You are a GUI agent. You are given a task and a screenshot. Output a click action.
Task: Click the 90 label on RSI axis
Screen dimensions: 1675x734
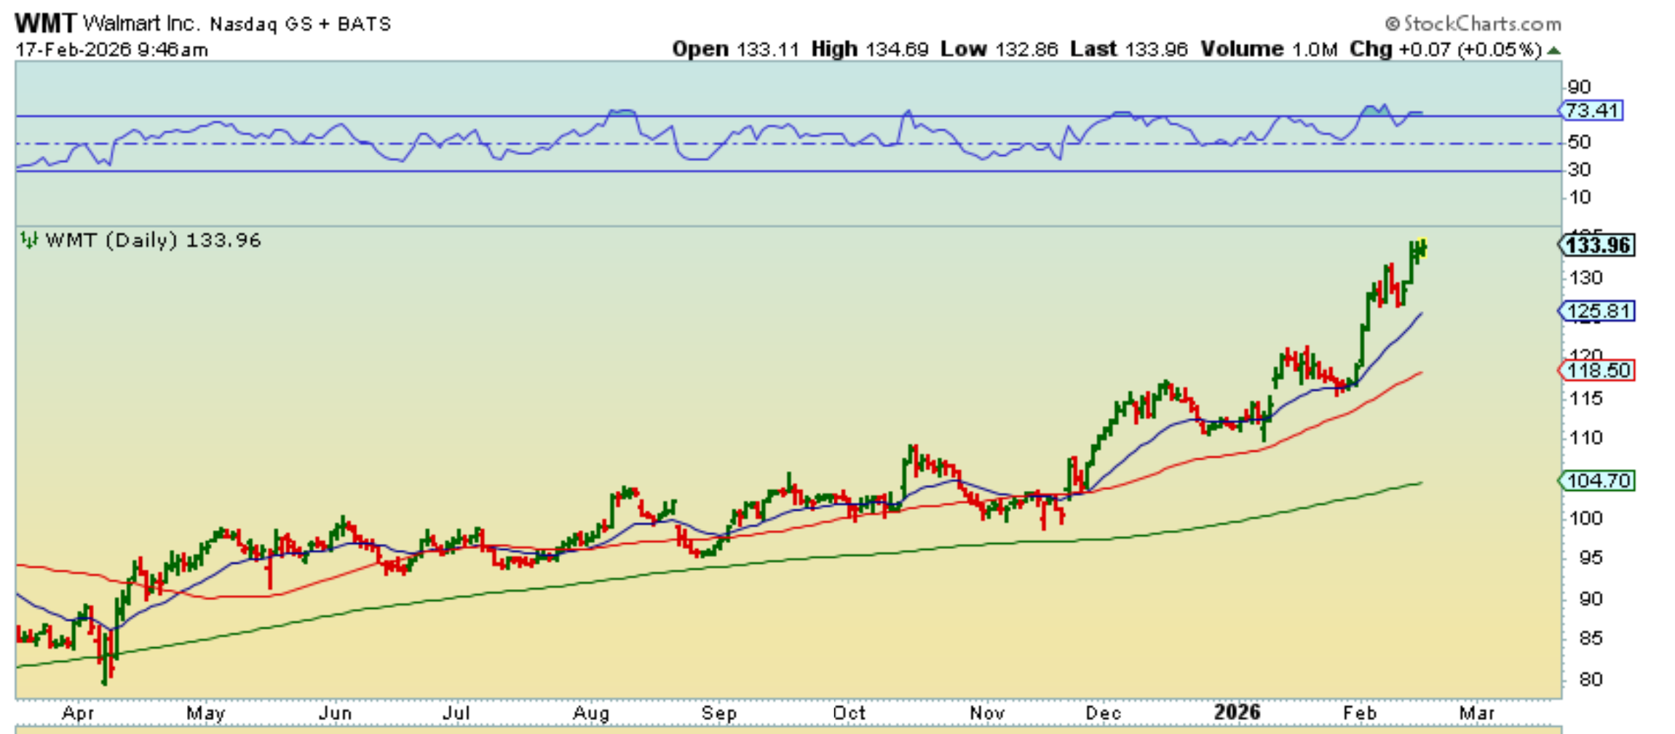1579,87
